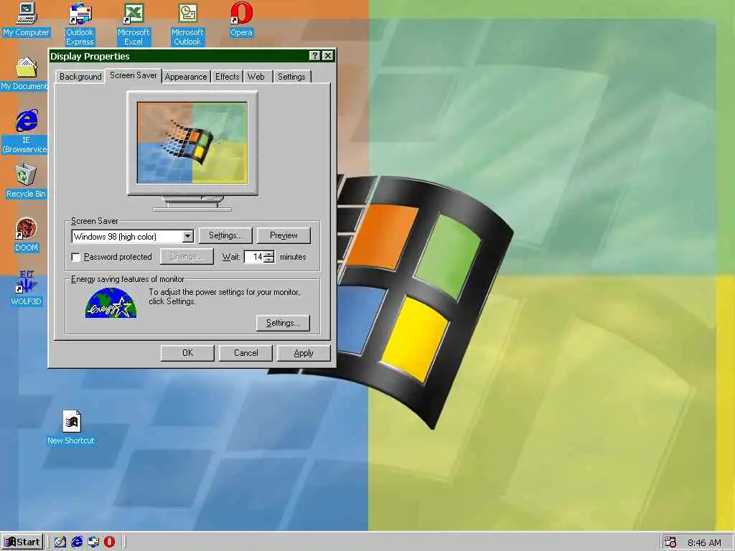This screenshot has width=735, height=551.
Task: Click Show Desktop quick launch icon
Action: (60, 542)
